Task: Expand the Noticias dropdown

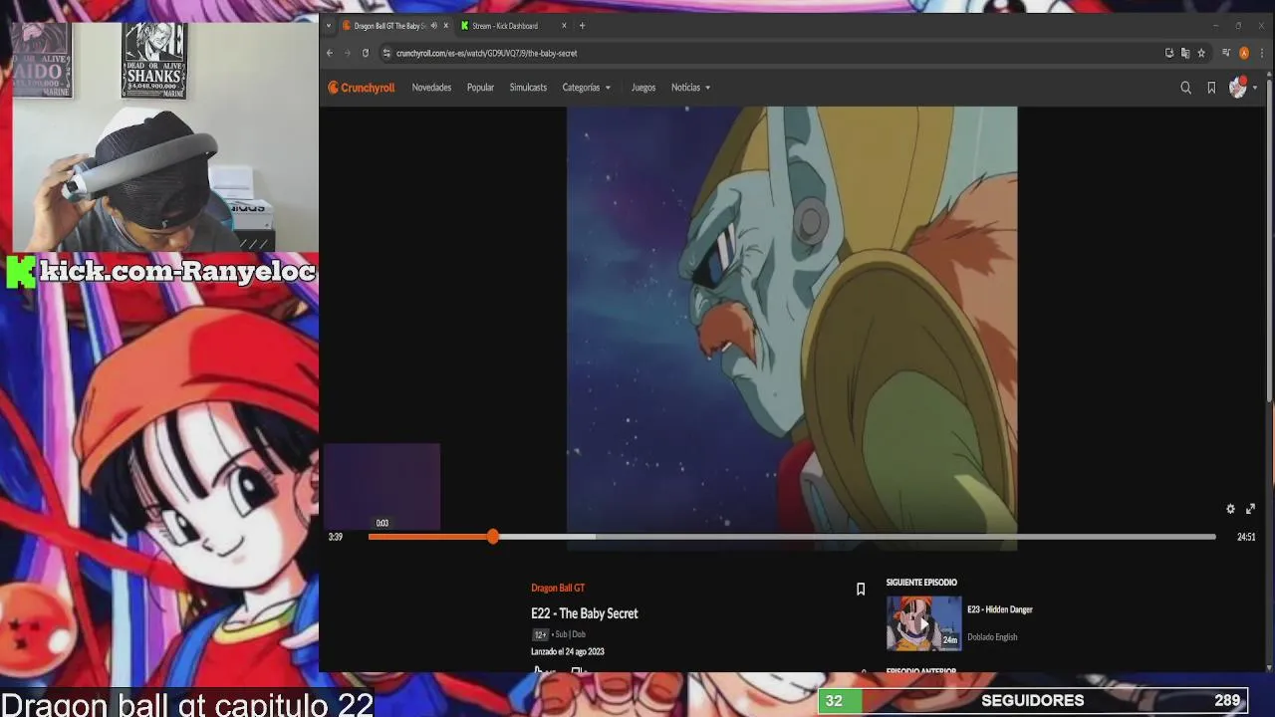Action: pyautogui.click(x=690, y=88)
